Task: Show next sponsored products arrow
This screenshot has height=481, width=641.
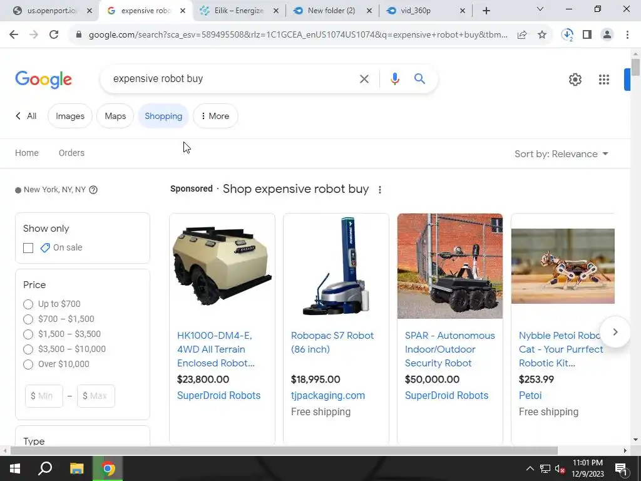Action: point(615,332)
